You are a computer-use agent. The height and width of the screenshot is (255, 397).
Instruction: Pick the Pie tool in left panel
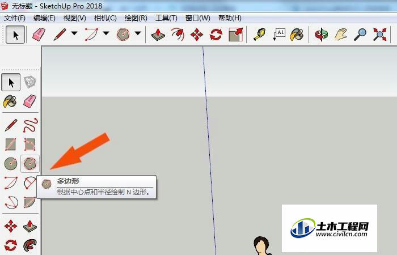pyautogui.click(x=30, y=202)
